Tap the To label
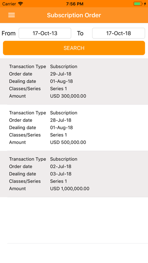Image resolution: width=148 pixels, height=263 pixels. pos(80,33)
